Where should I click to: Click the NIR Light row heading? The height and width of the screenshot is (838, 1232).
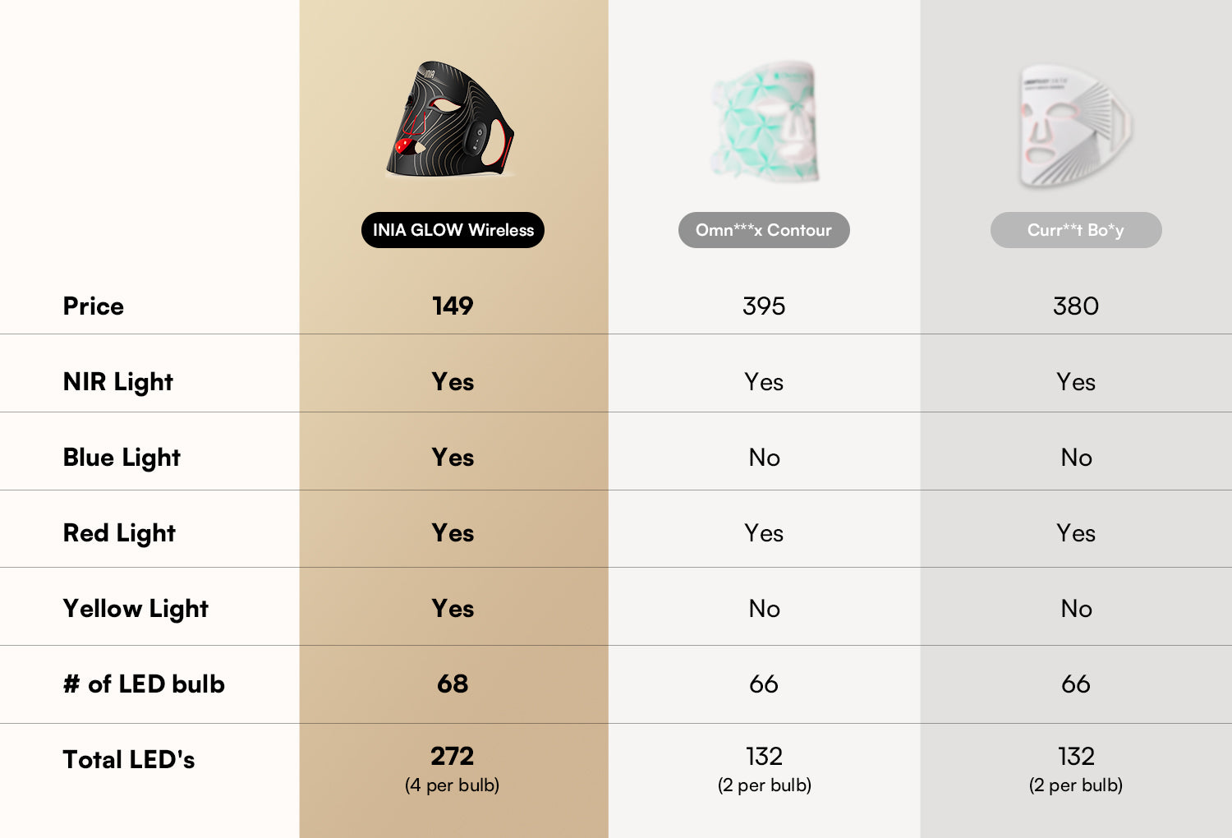118,382
